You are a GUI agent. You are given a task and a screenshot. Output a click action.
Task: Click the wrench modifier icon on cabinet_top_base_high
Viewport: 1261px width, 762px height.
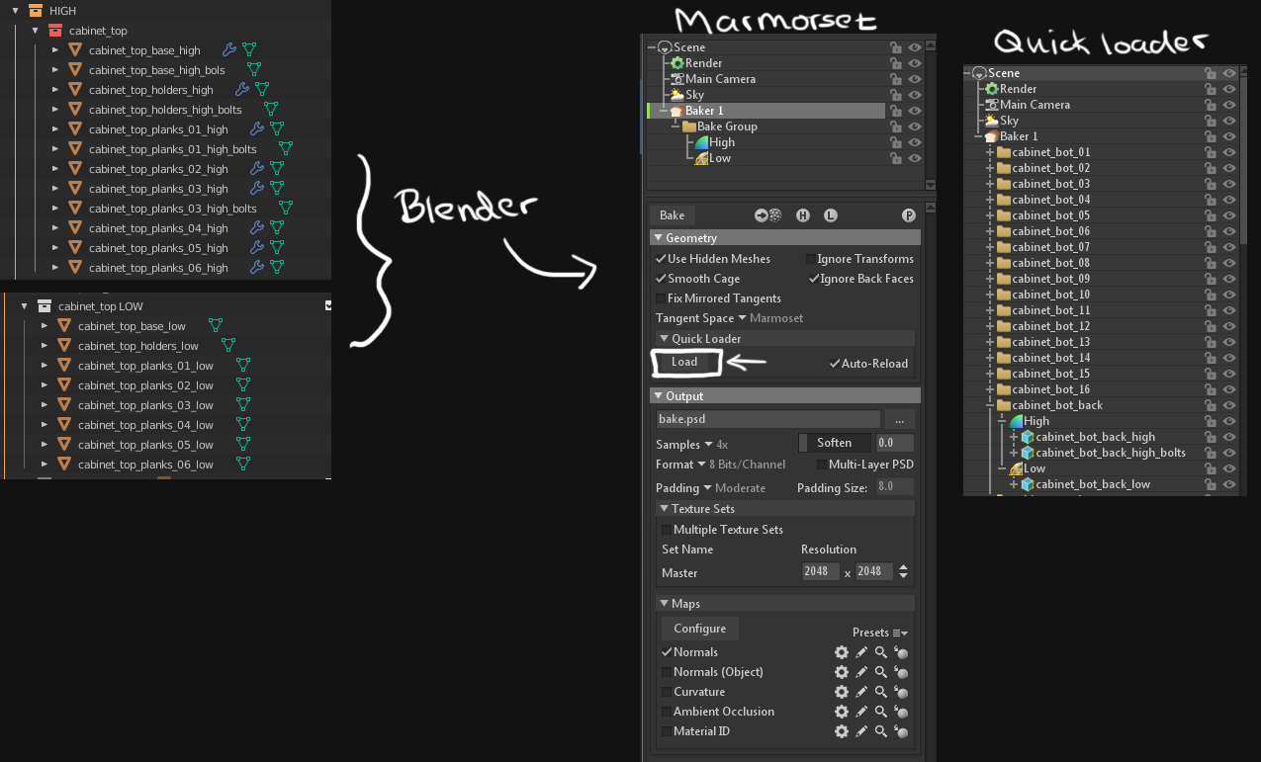pos(227,49)
